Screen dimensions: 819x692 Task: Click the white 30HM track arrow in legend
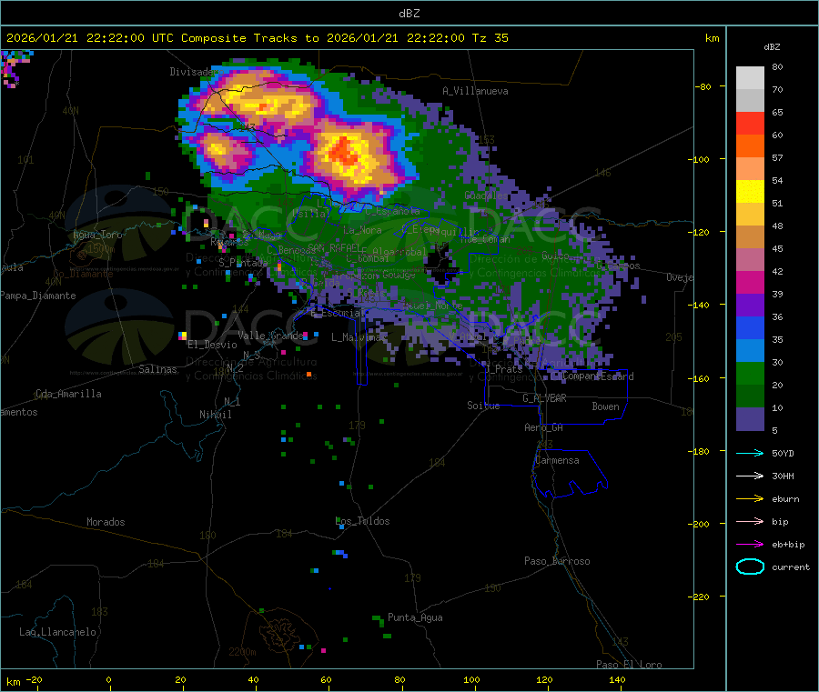click(x=750, y=476)
